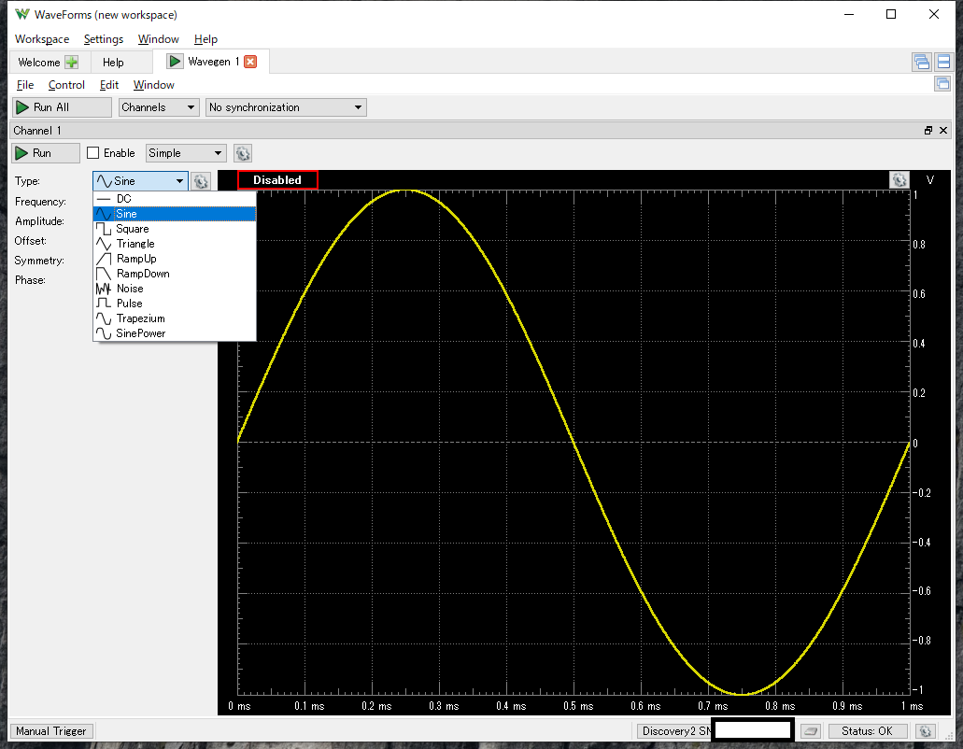963x749 pixels.
Task: Click the 0.8 voltage axis label
Action: click(x=919, y=245)
